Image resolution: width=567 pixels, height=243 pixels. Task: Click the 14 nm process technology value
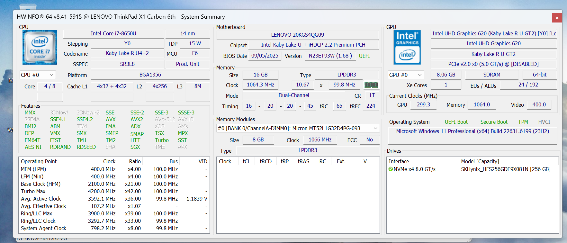pos(188,33)
